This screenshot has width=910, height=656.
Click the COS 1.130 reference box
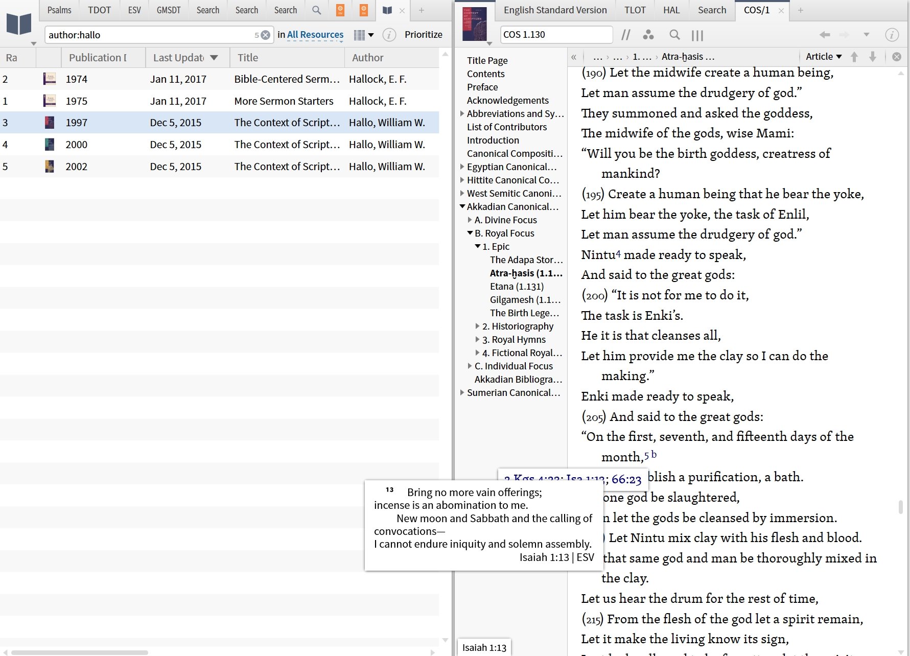tap(556, 35)
